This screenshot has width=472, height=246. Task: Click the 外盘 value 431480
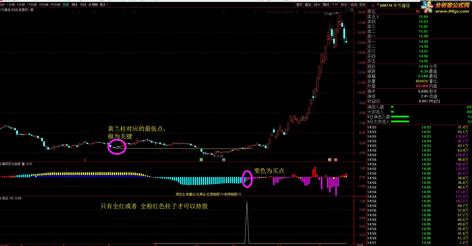[x=422, y=86]
